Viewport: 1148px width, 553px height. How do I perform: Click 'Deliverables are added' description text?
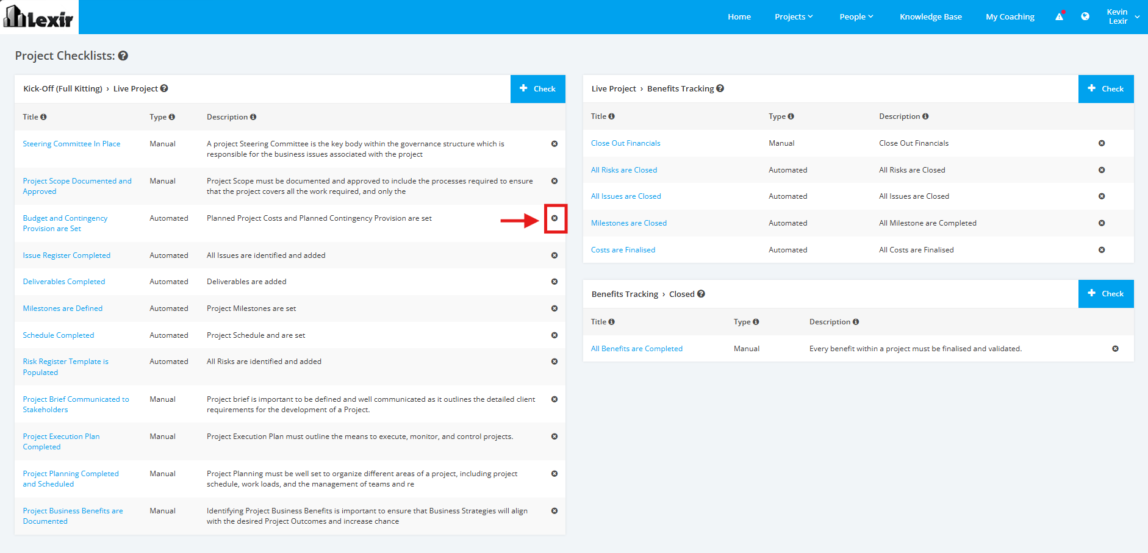[246, 282]
